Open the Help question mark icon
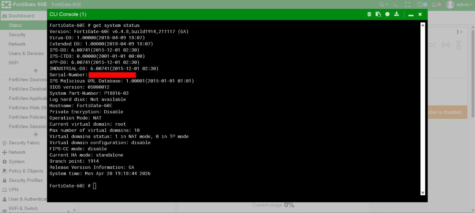 [x=419, y=4]
